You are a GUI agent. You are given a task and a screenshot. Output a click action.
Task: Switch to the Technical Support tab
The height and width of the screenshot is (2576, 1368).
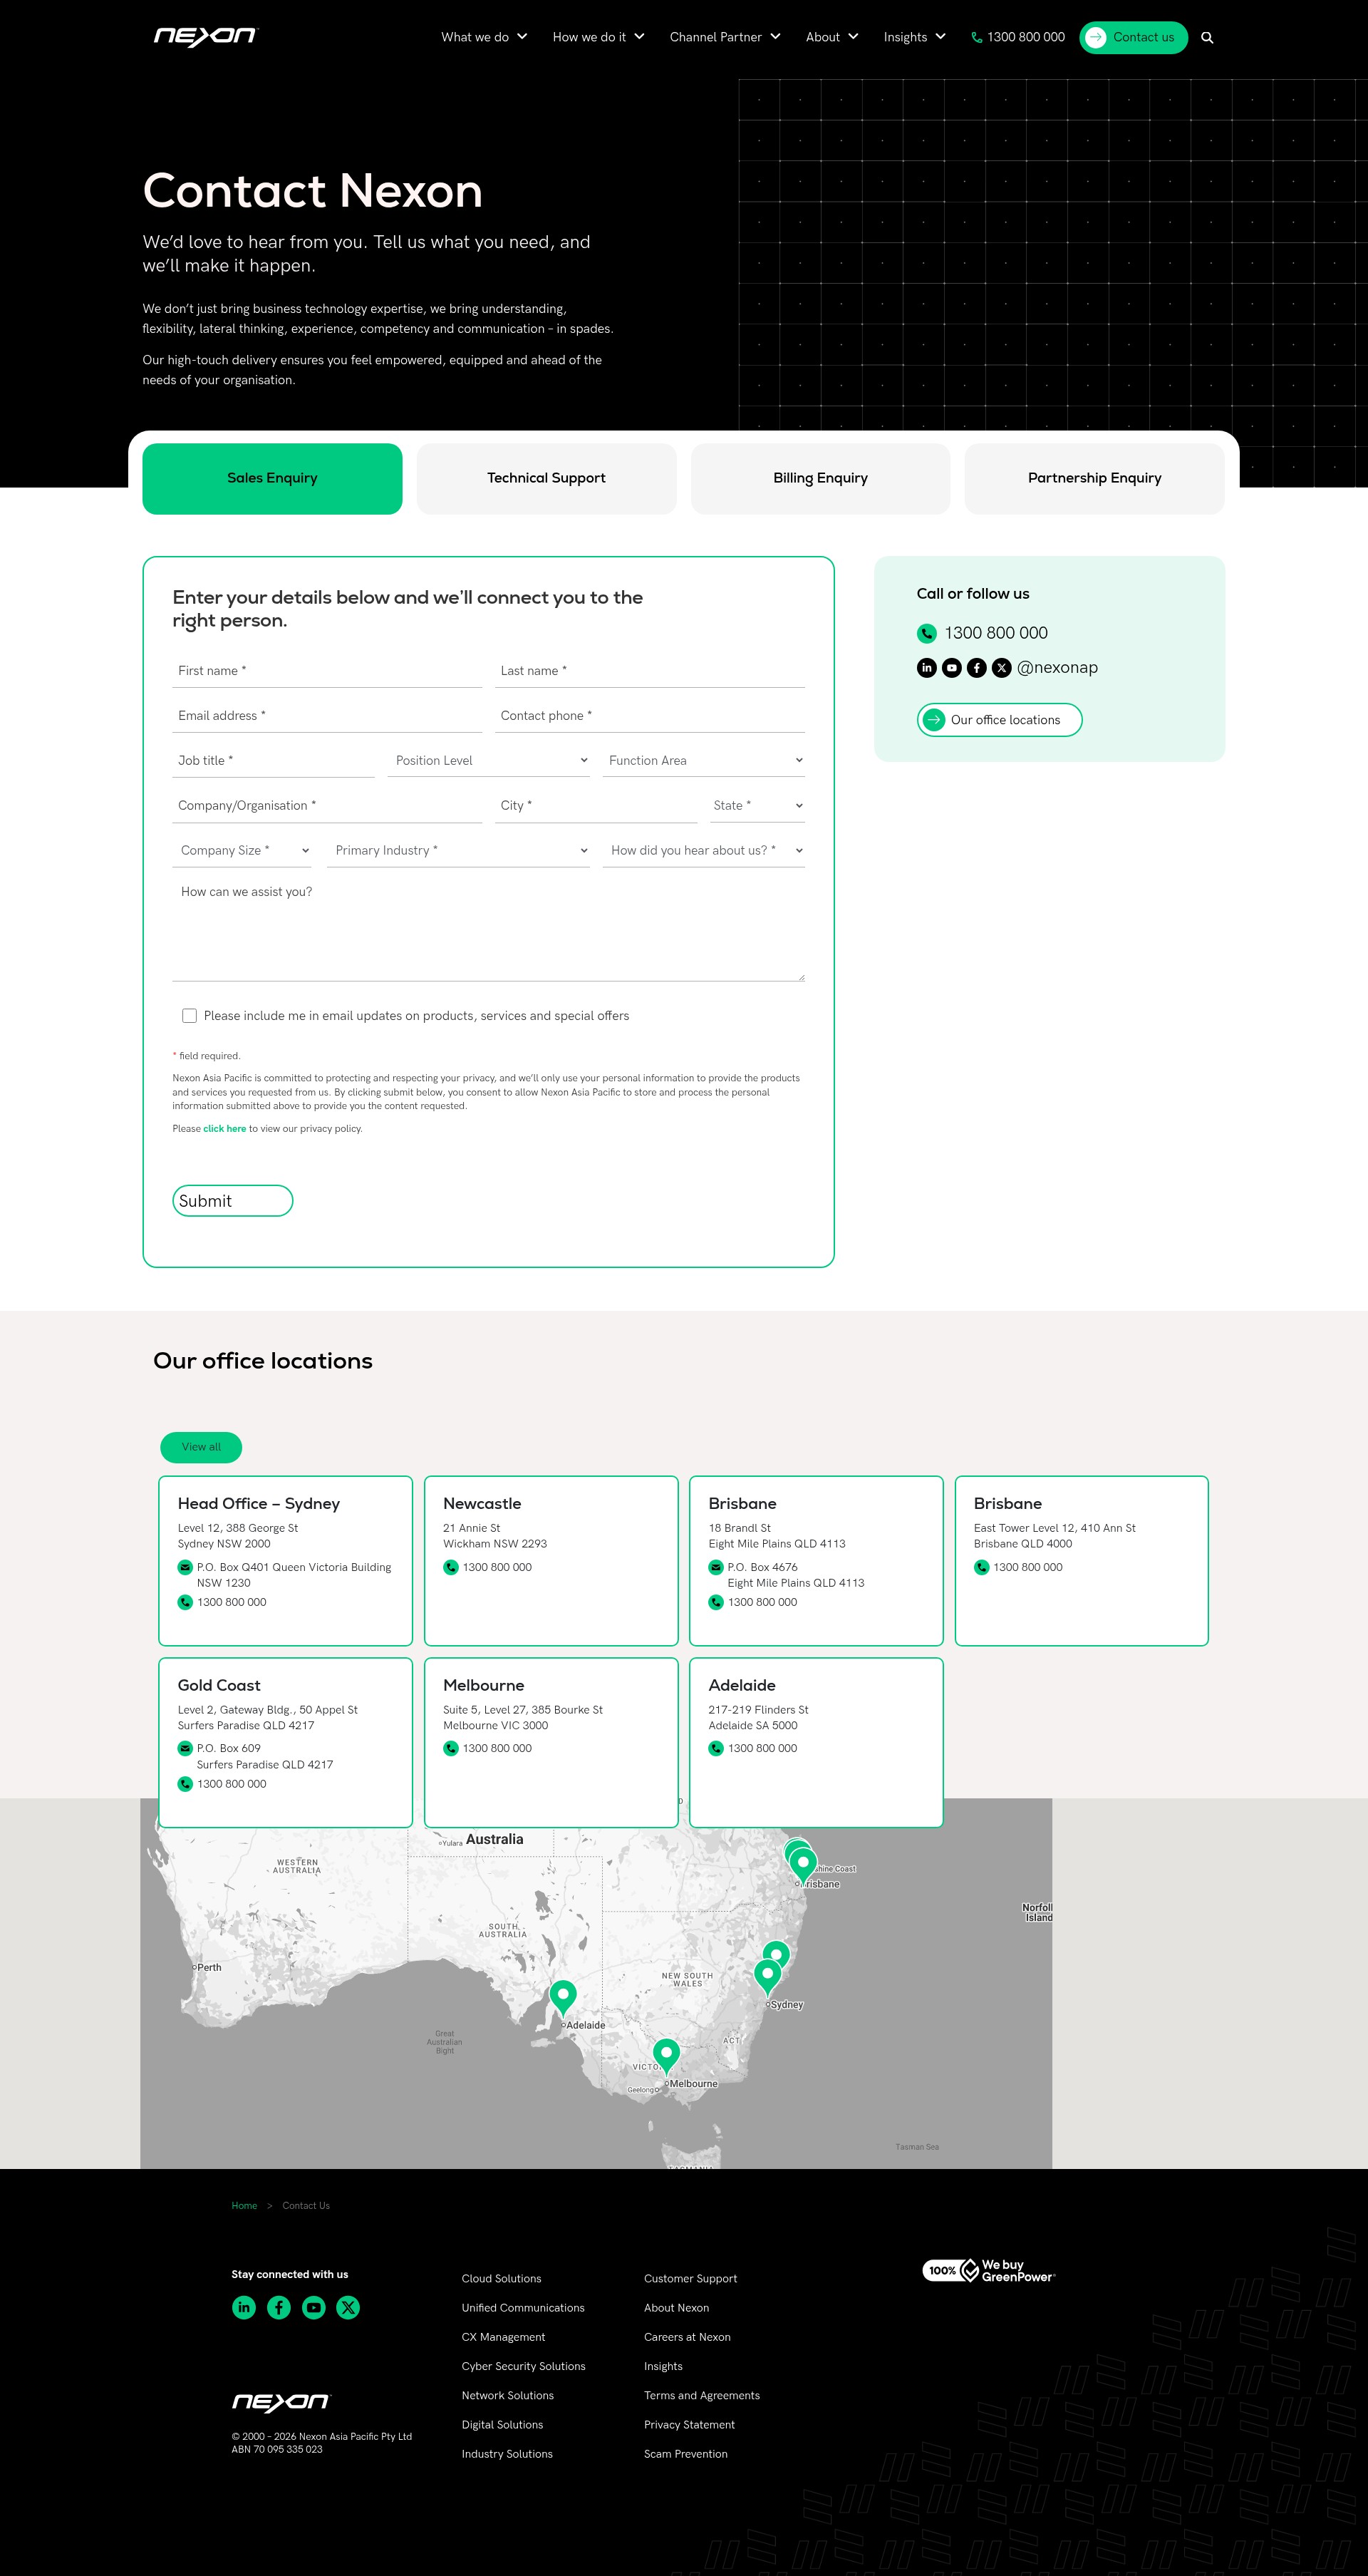click(546, 478)
